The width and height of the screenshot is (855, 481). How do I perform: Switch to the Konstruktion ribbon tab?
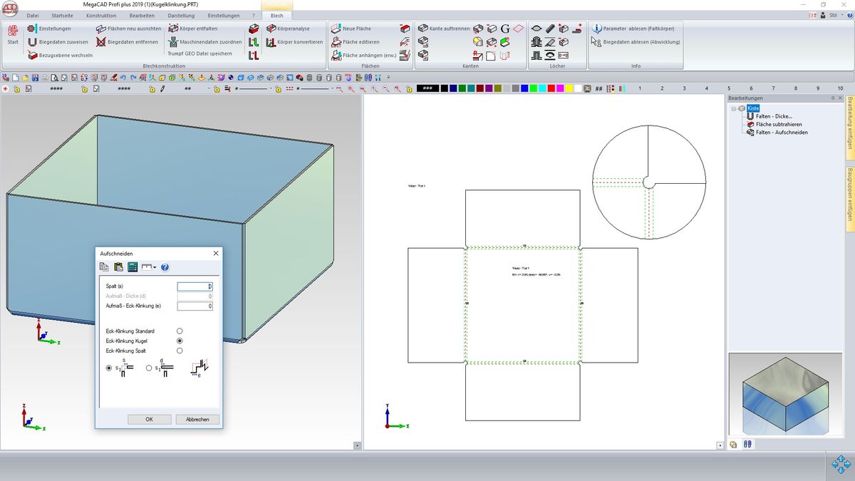click(101, 15)
